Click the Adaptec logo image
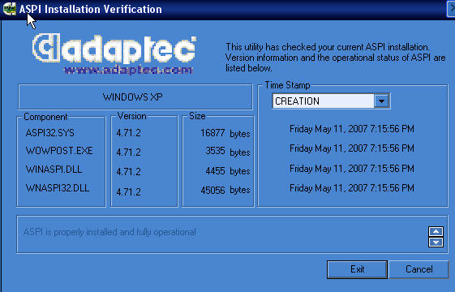The image size is (455, 292). pos(114,49)
